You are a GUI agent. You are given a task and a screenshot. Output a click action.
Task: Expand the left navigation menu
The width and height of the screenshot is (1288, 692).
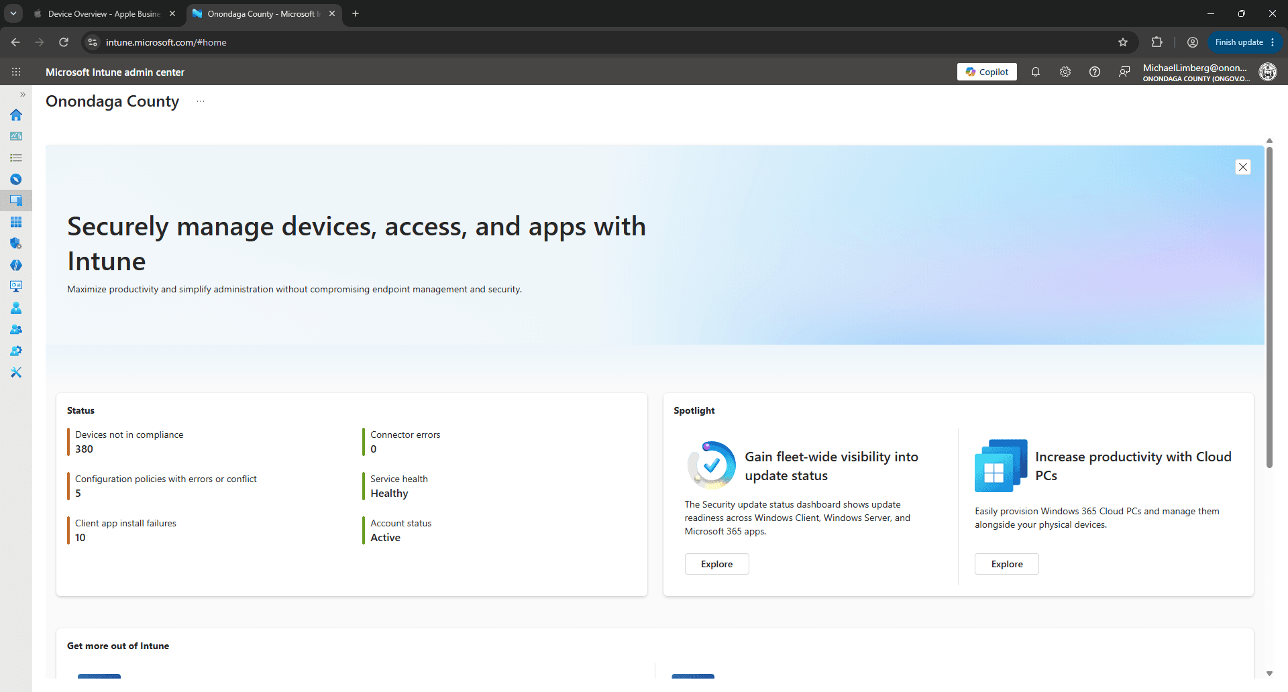click(x=23, y=95)
